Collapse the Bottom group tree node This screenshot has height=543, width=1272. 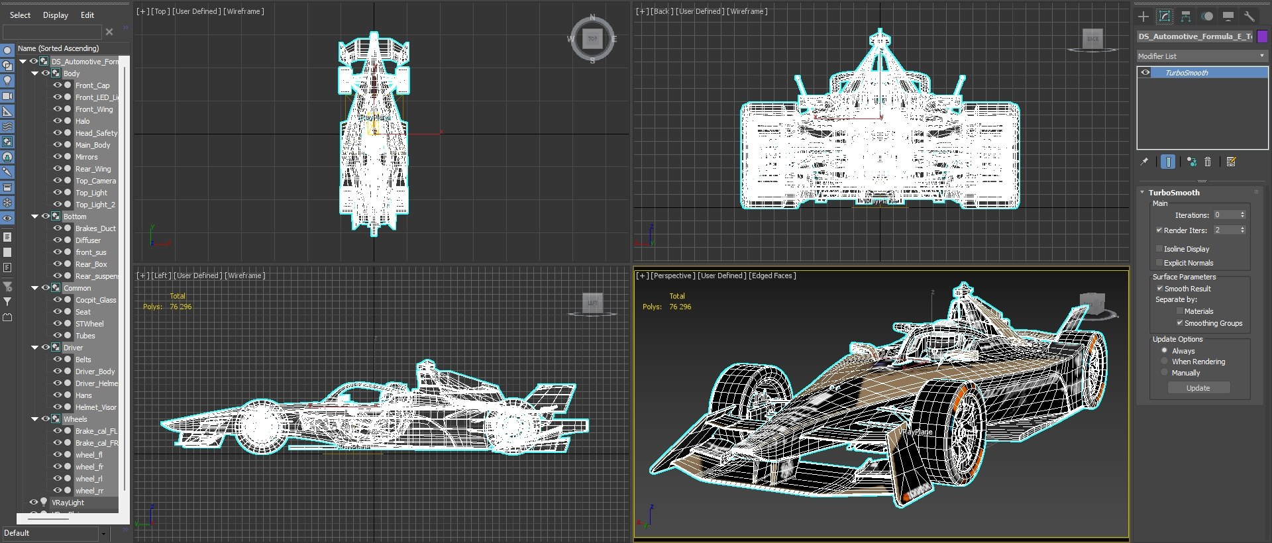tap(35, 216)
